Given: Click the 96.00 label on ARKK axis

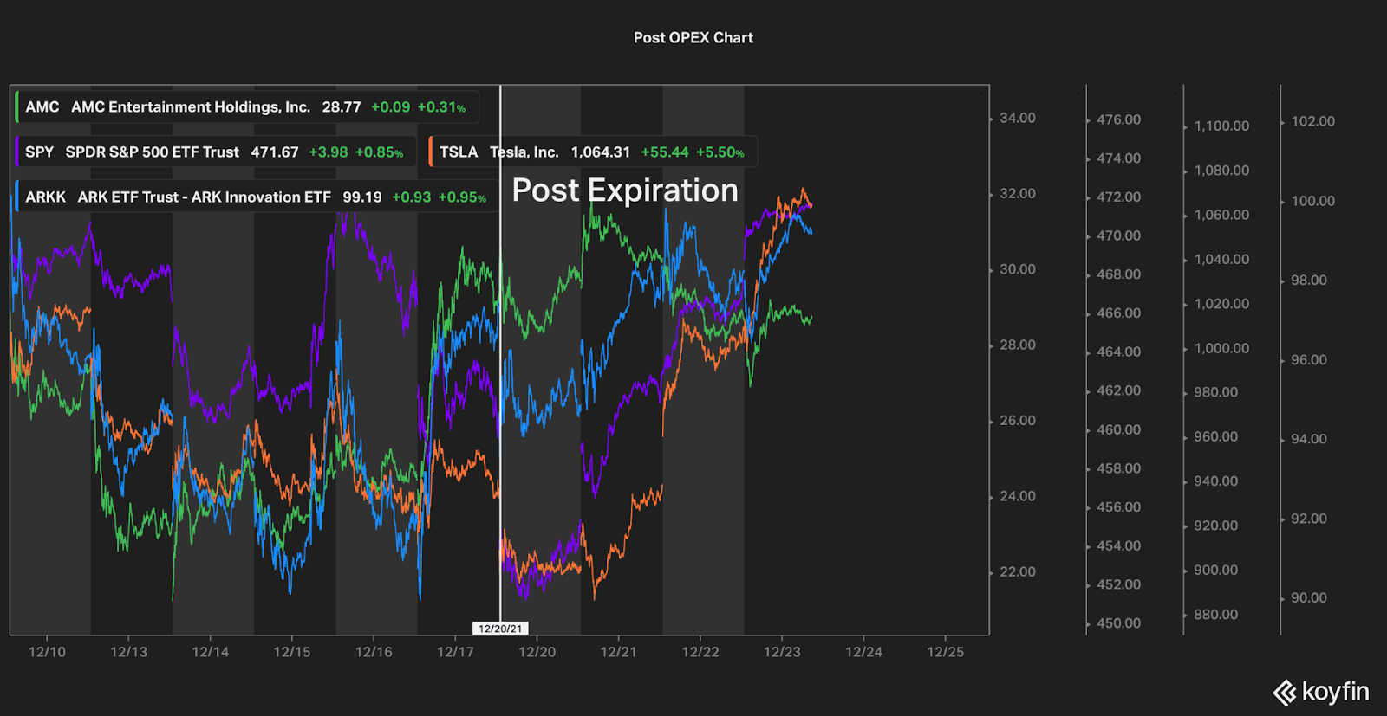Looking at the screenshot, I should pyautogui.click(x=1309, y=360).
